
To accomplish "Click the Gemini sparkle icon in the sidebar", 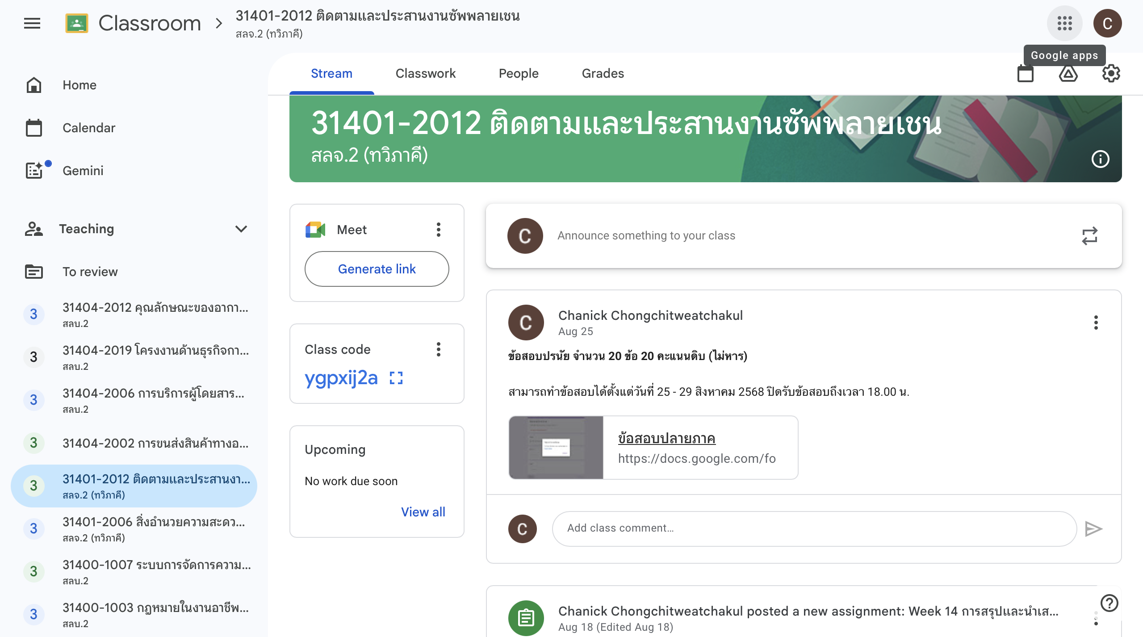I will click(x=35, y=170).
